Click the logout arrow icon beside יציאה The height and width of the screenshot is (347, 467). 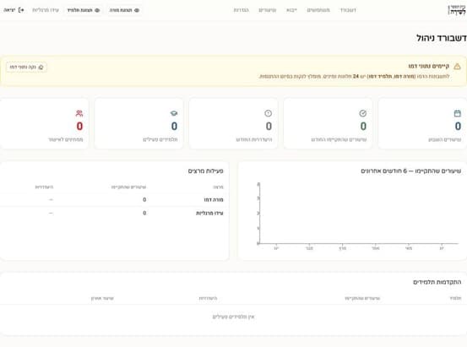point(21,10)
